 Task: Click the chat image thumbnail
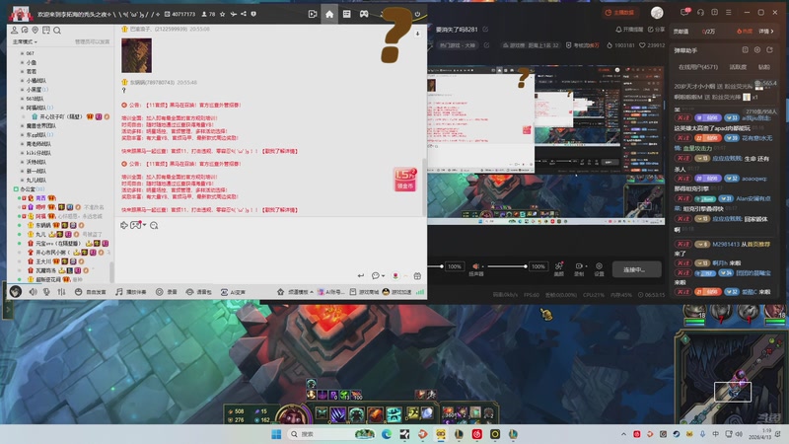tap(136, 56)
